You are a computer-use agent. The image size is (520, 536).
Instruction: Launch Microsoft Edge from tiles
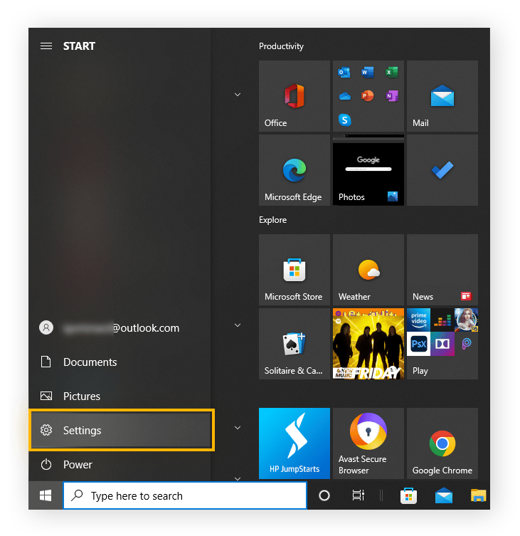294,170
